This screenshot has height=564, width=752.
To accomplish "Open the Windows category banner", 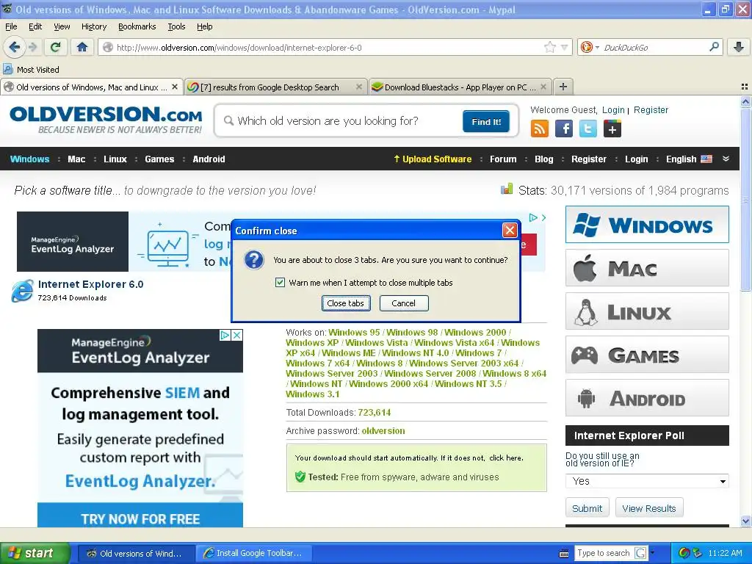I will click(647, 225).
